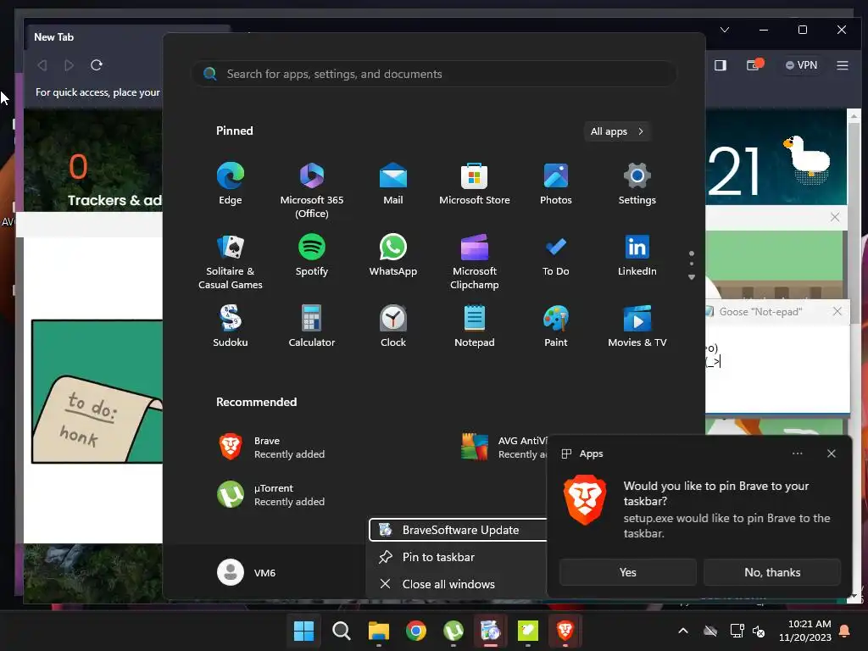Open File Explorer from taskbar

(379, 631)
